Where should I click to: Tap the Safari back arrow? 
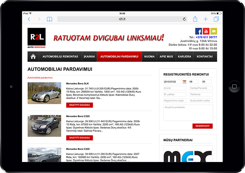29,19
